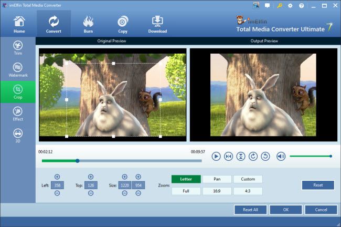Click the Size width field 1220
This screenshot has width=341, height=227.
pyautogui.click(x=125, y=185)
